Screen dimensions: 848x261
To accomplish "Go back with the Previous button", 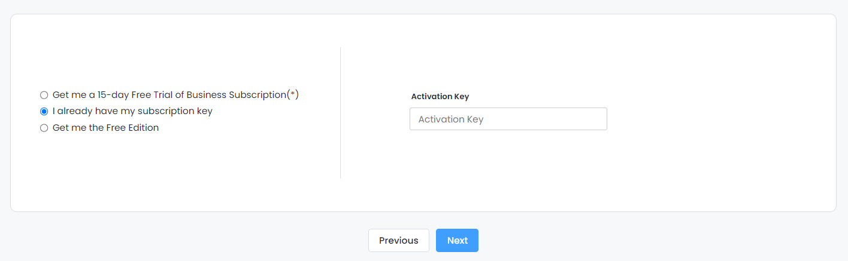I will tap(398, 240).
